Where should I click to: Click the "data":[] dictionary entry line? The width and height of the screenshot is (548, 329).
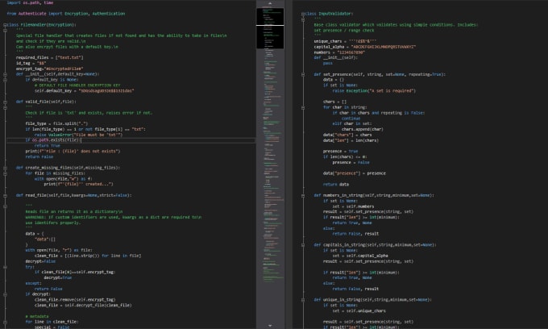click(x=45, y=239)
